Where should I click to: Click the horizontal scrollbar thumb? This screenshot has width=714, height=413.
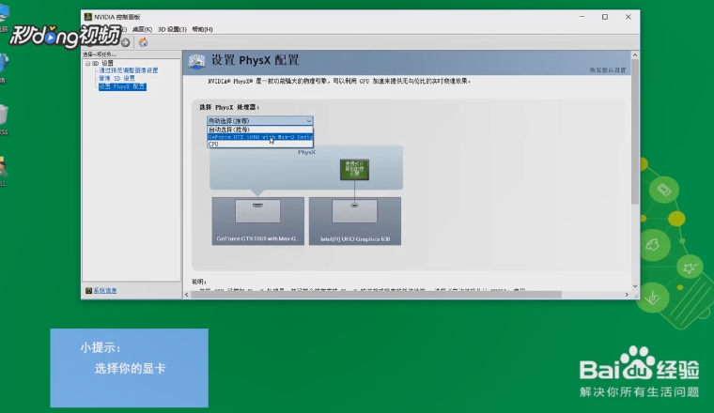pyautogui.click(x=376, y=295)
